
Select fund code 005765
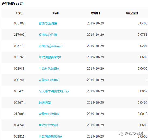[x=19, y=57]
